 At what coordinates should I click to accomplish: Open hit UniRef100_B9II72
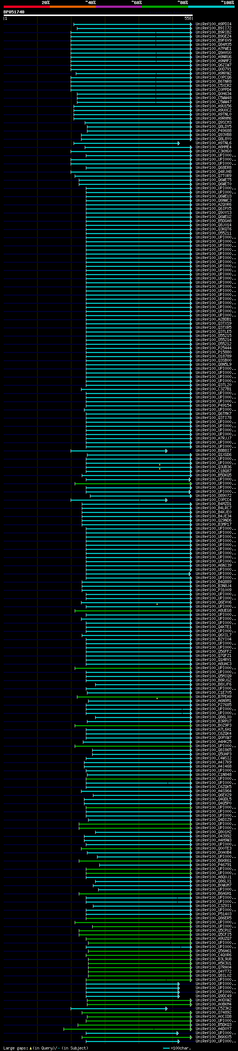tap(213, 28)
